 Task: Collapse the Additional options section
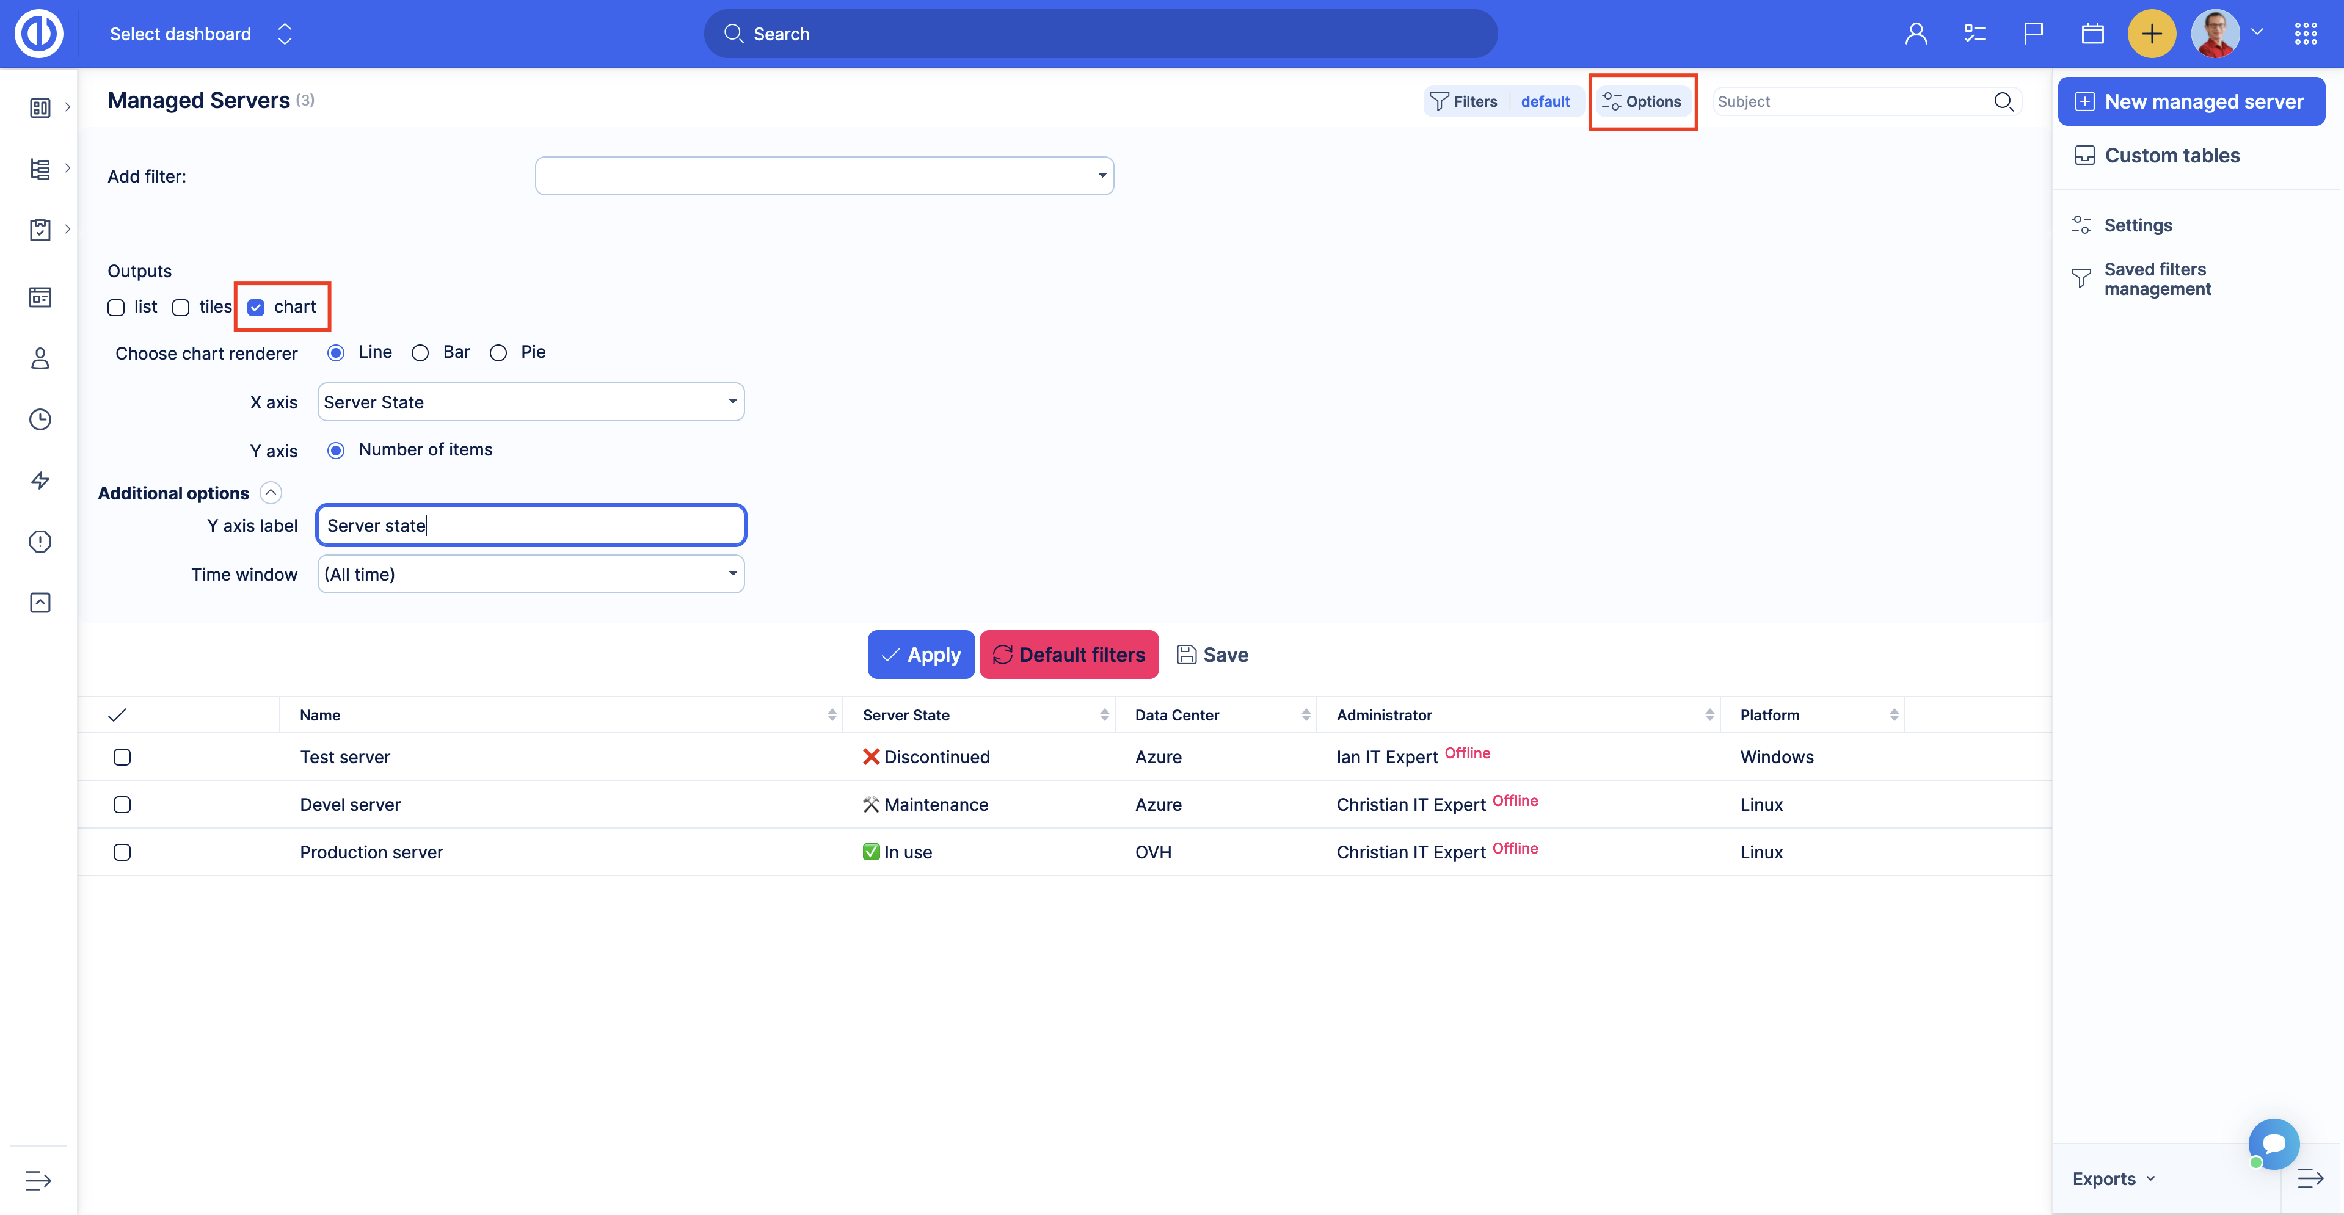coord(271,493)
